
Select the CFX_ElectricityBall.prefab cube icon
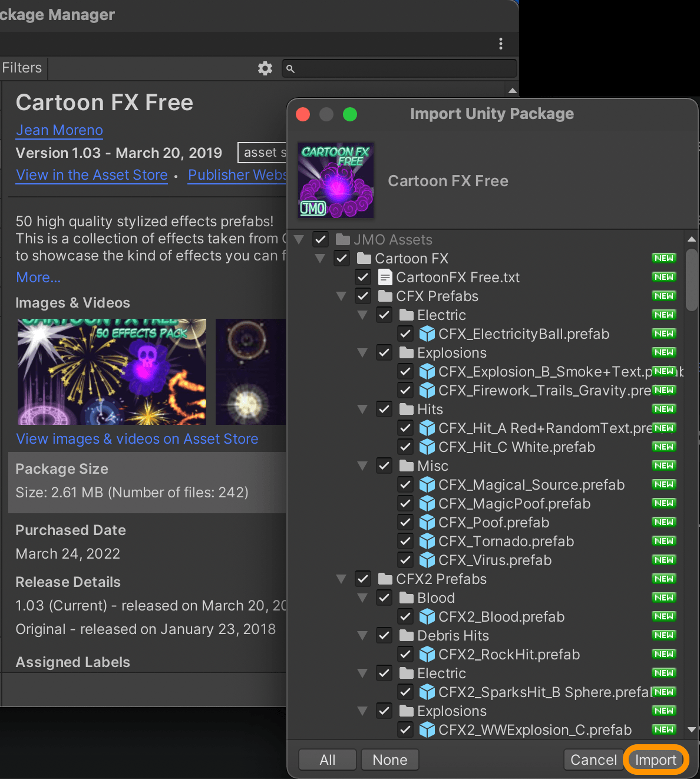point(427,334)
